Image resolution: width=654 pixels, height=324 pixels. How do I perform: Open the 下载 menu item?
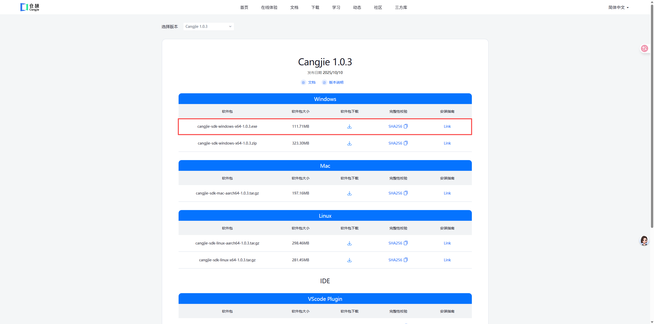point(315,7)
